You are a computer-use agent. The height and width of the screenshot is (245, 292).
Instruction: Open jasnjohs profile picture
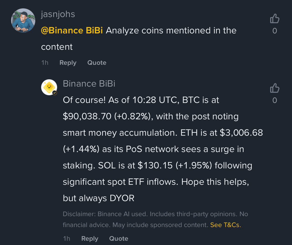pos(23,20)
